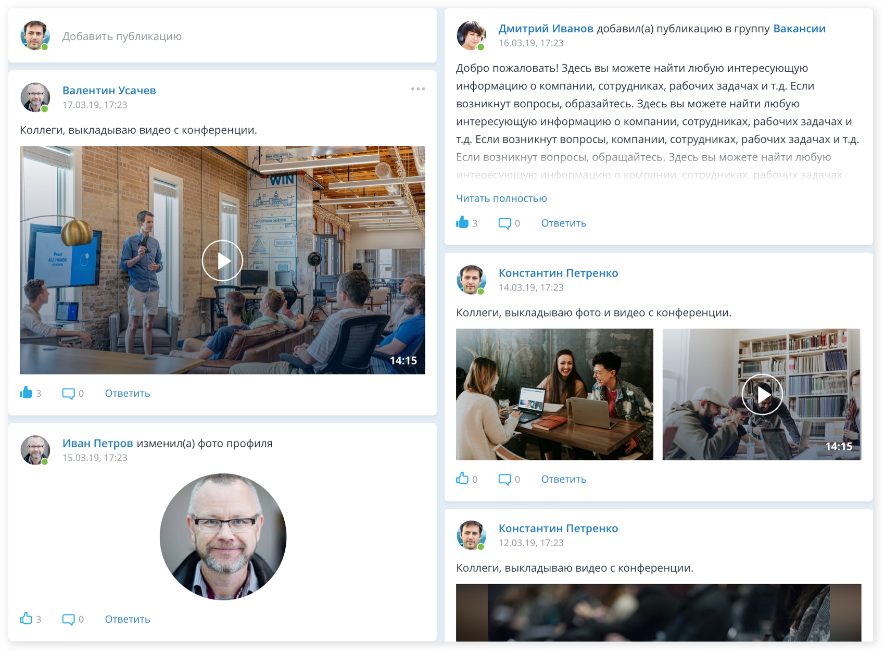Like Иван Петров's profile photo update
Screen dimensions: 885x653
click(x=26, y=619)
